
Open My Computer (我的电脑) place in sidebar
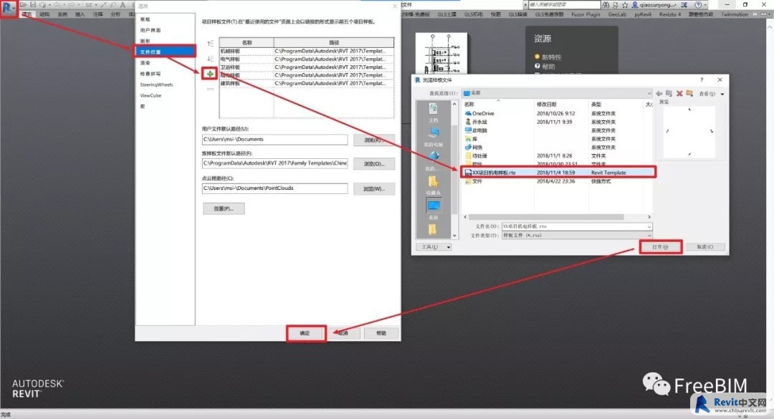pos(433,137)
